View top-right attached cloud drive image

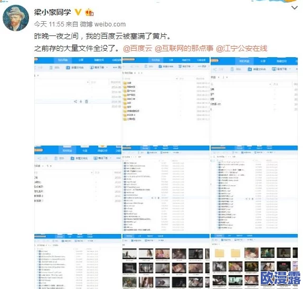point(254,101)
